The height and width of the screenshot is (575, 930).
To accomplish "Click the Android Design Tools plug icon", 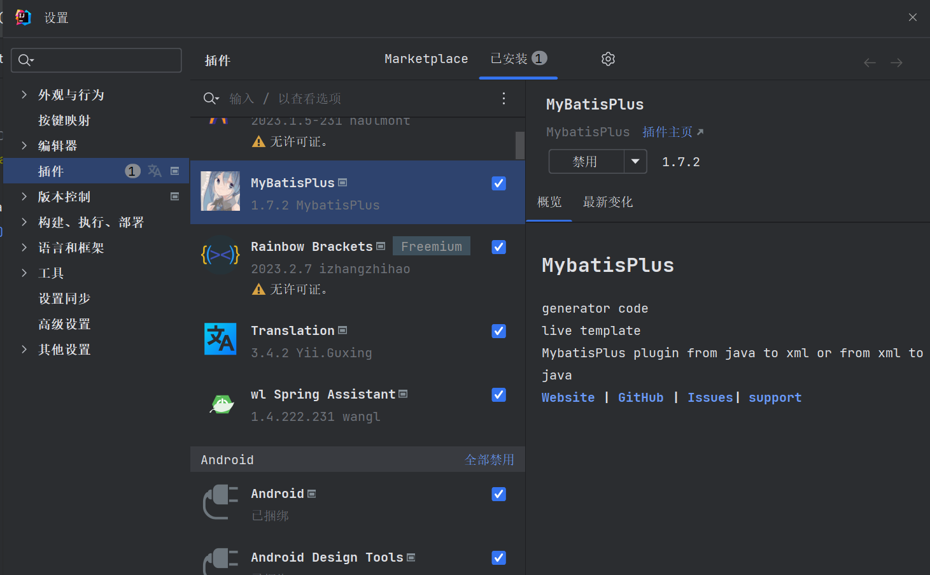I will pos(220,562).
